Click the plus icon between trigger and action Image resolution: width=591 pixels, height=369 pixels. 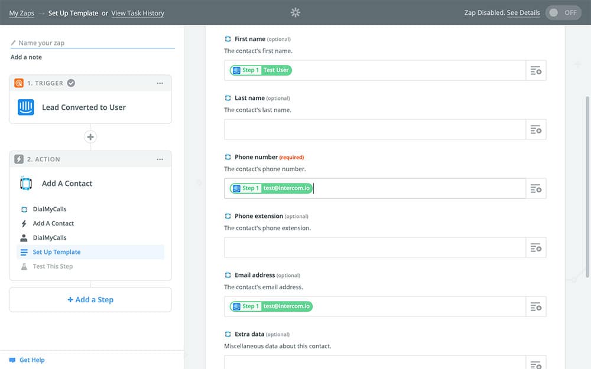tap(90, 137)
